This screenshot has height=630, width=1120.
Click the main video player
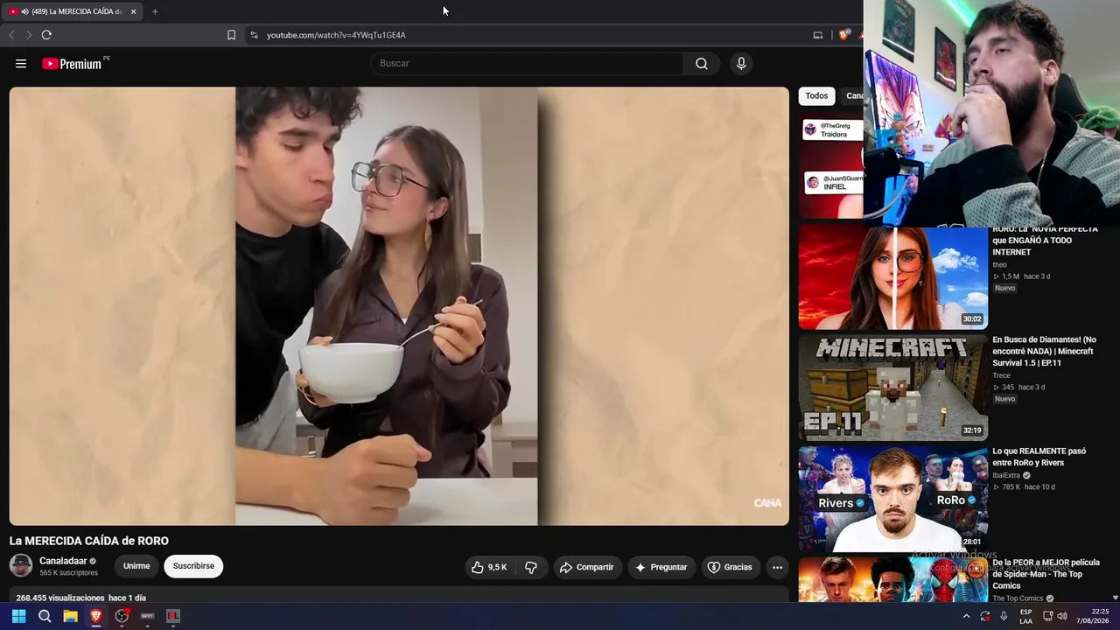(399, 306)
